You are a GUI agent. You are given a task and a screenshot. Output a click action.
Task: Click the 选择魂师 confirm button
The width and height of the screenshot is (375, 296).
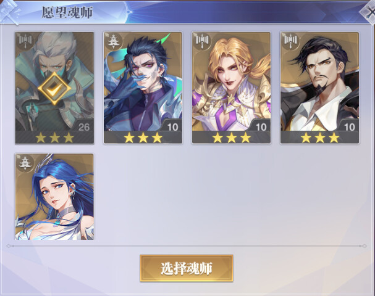(187, 268)
